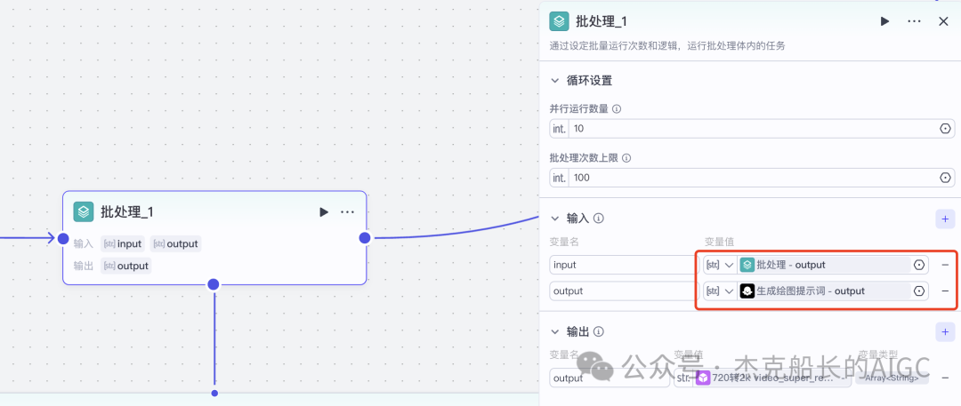Remove the output variable row under 输入

point(945,291)
